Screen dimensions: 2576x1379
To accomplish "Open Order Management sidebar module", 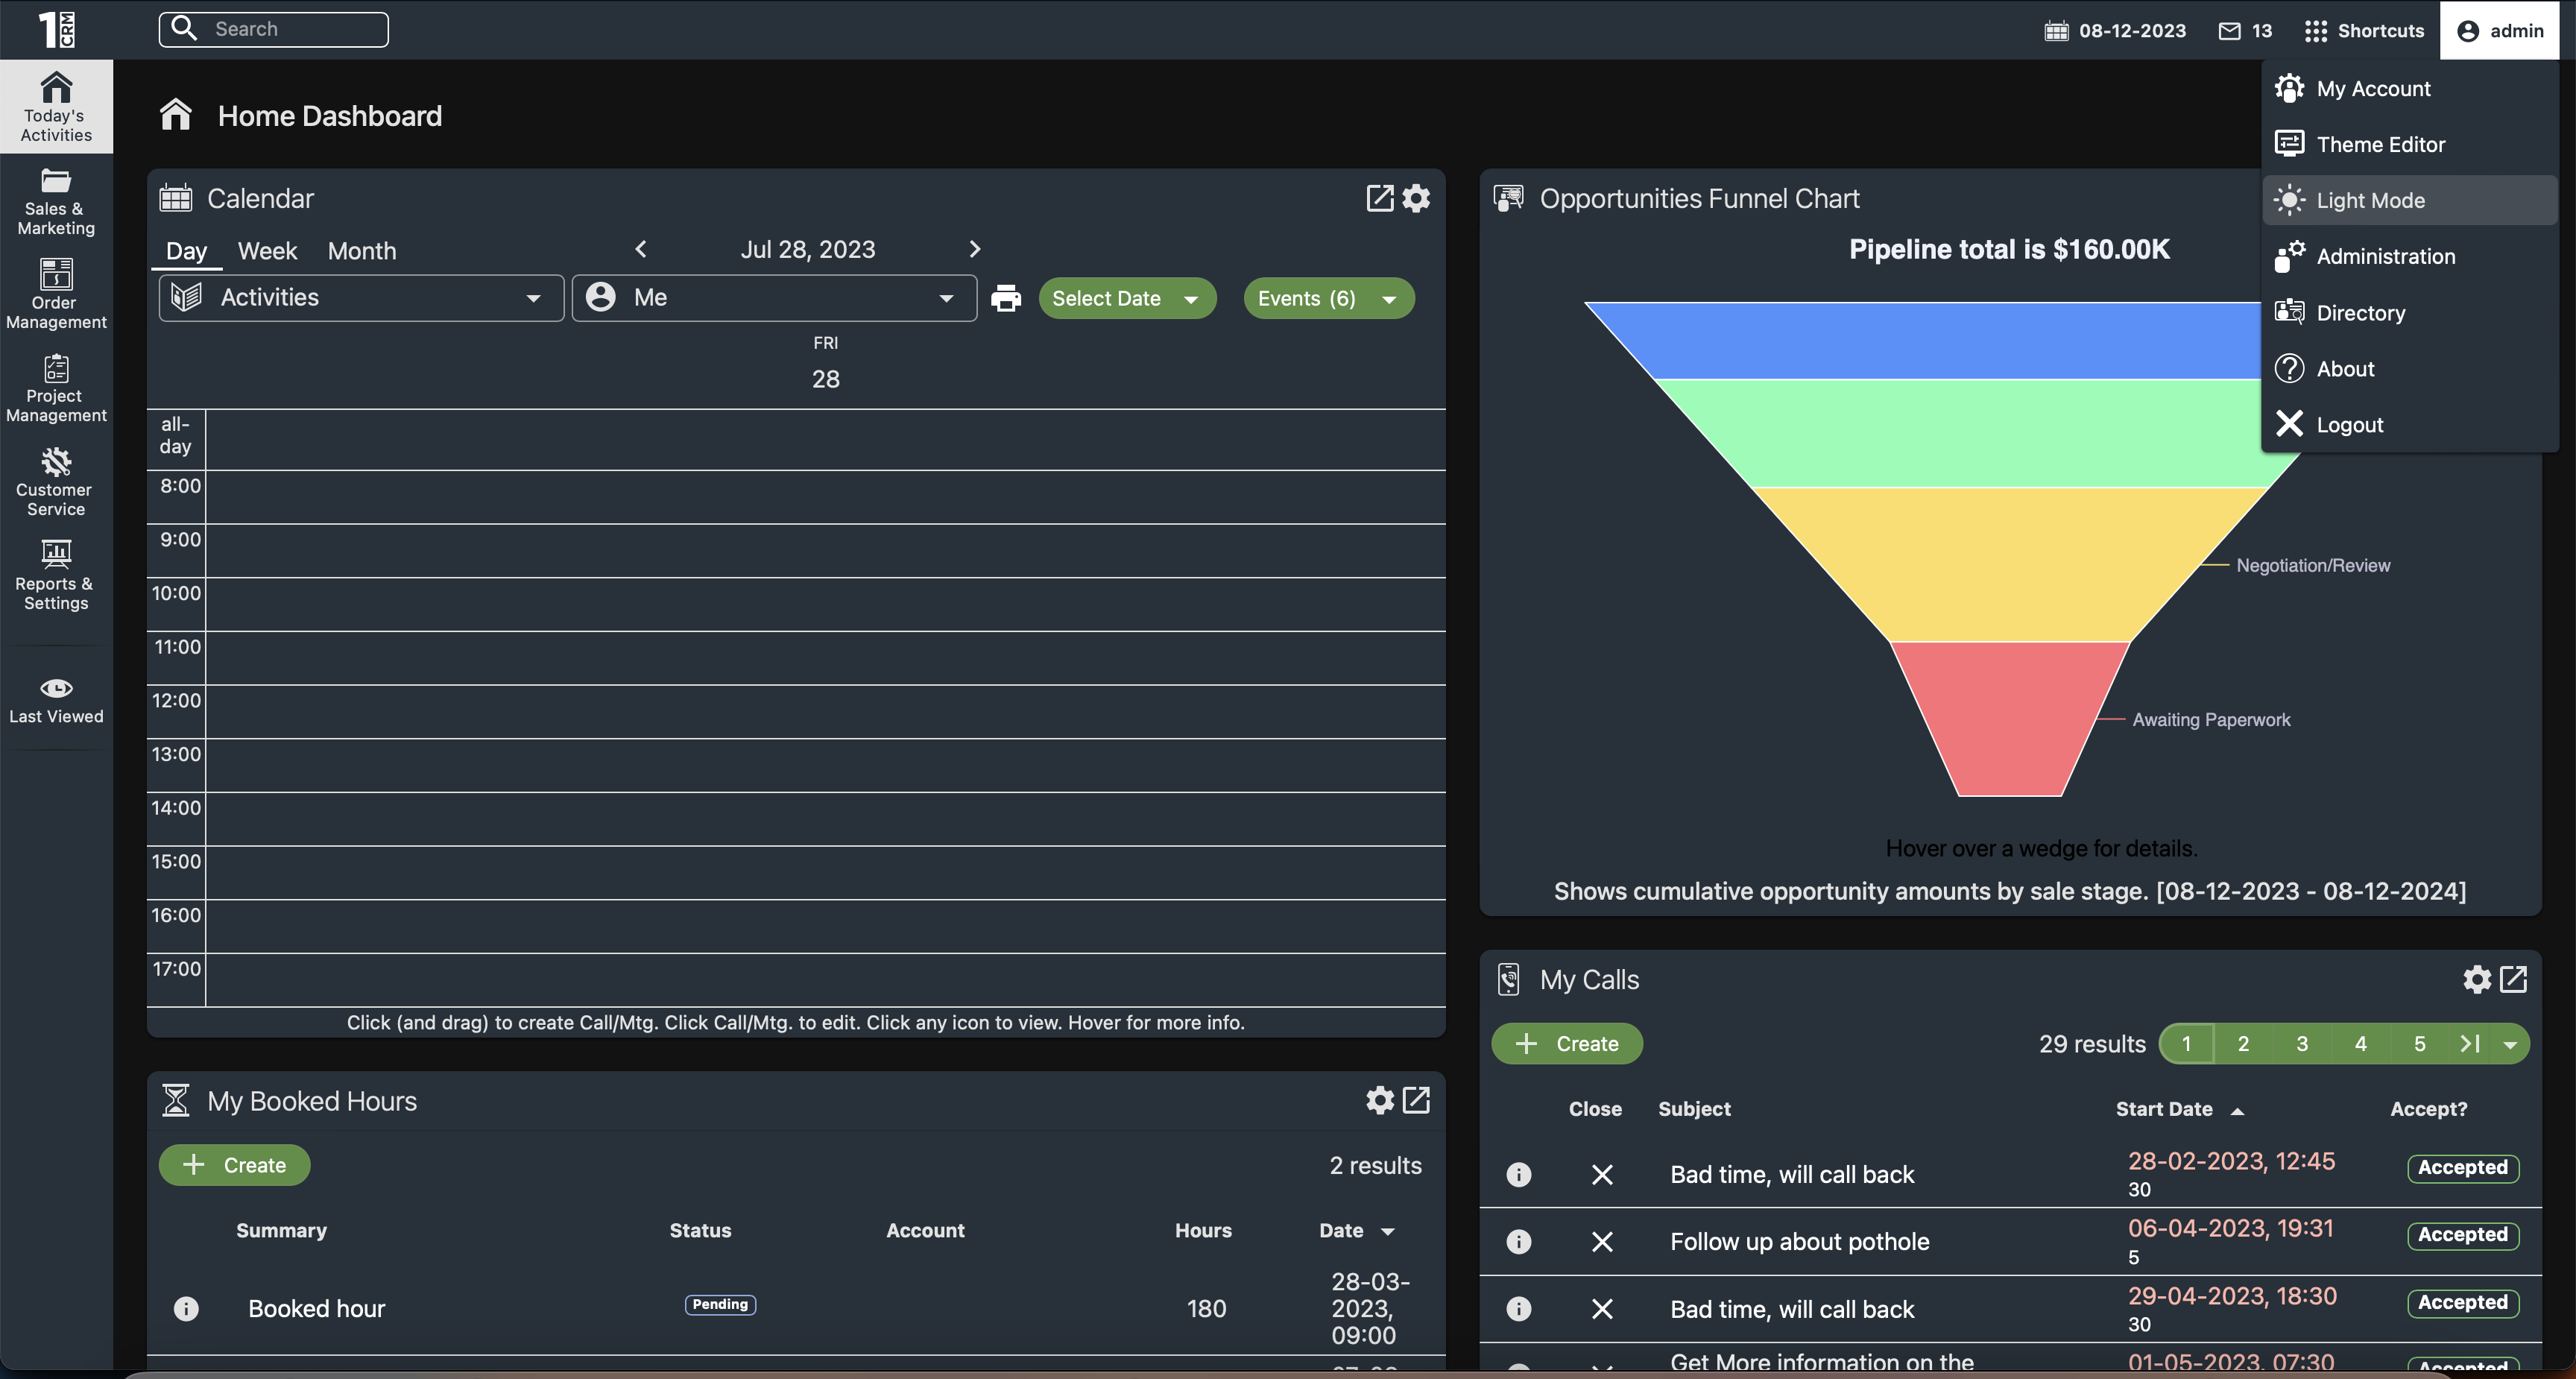I will click(x=56, y=294).
